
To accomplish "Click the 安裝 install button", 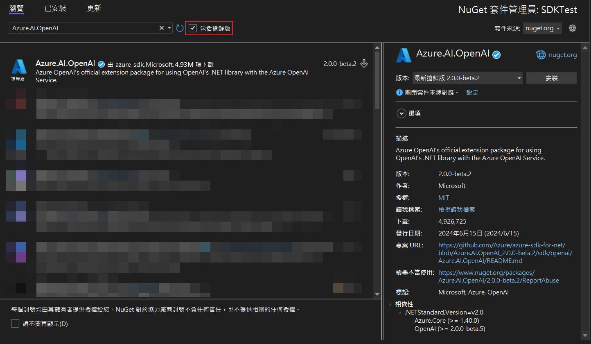I will [551, 78].
